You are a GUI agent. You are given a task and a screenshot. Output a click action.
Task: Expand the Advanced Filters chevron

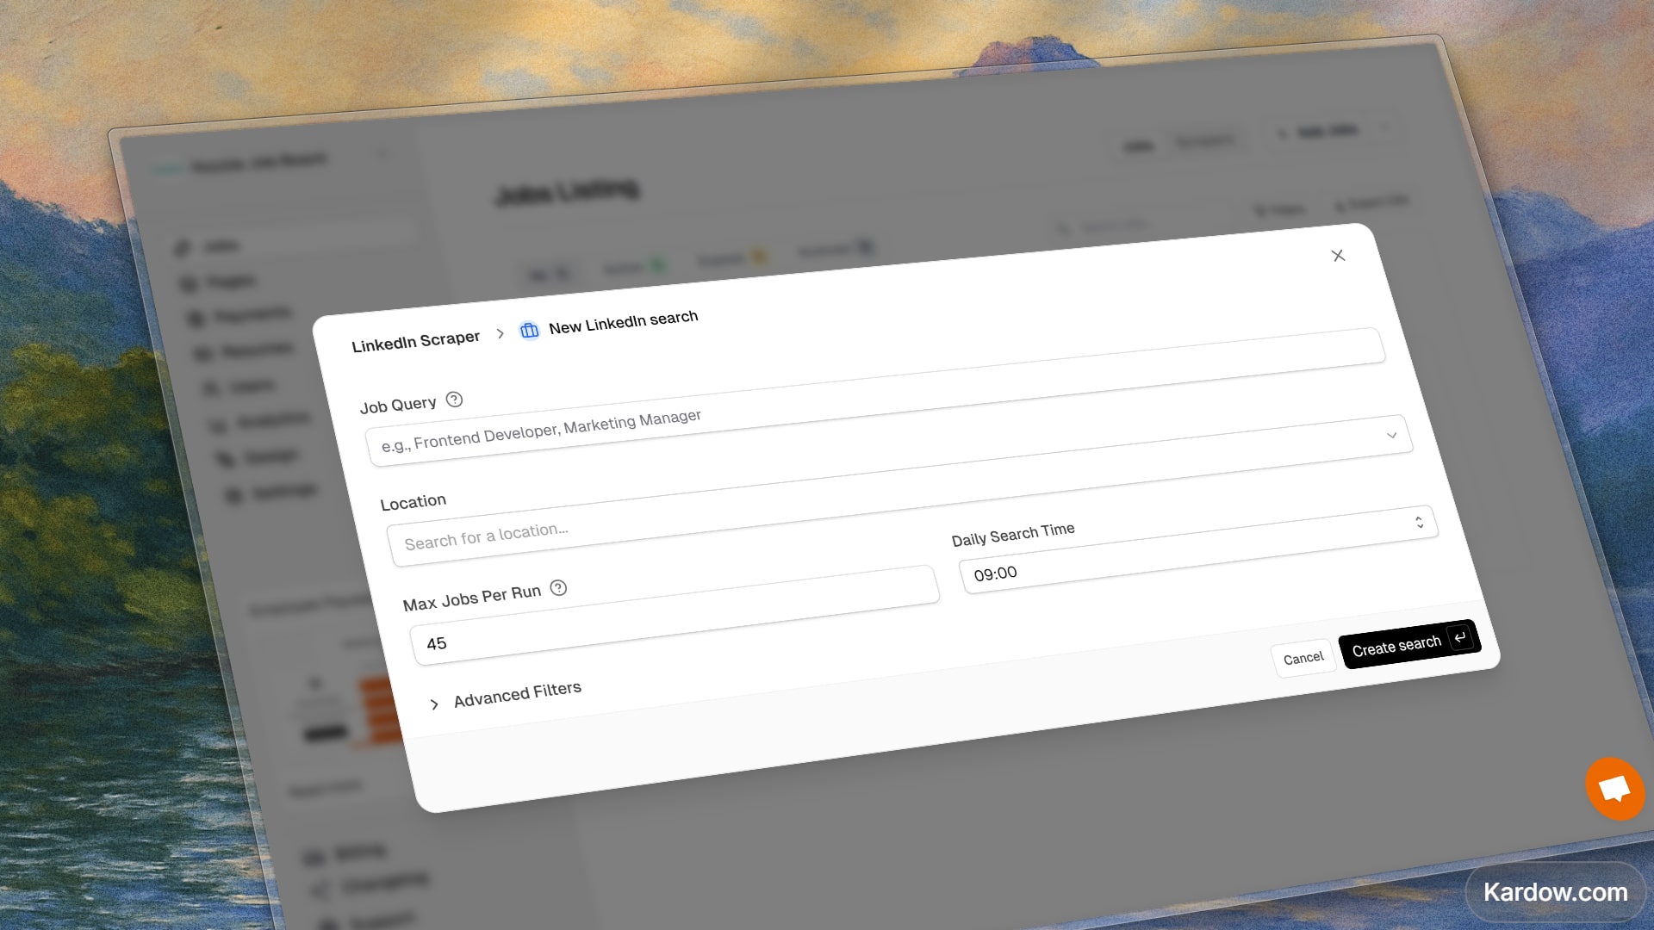[x=434, y=704]
